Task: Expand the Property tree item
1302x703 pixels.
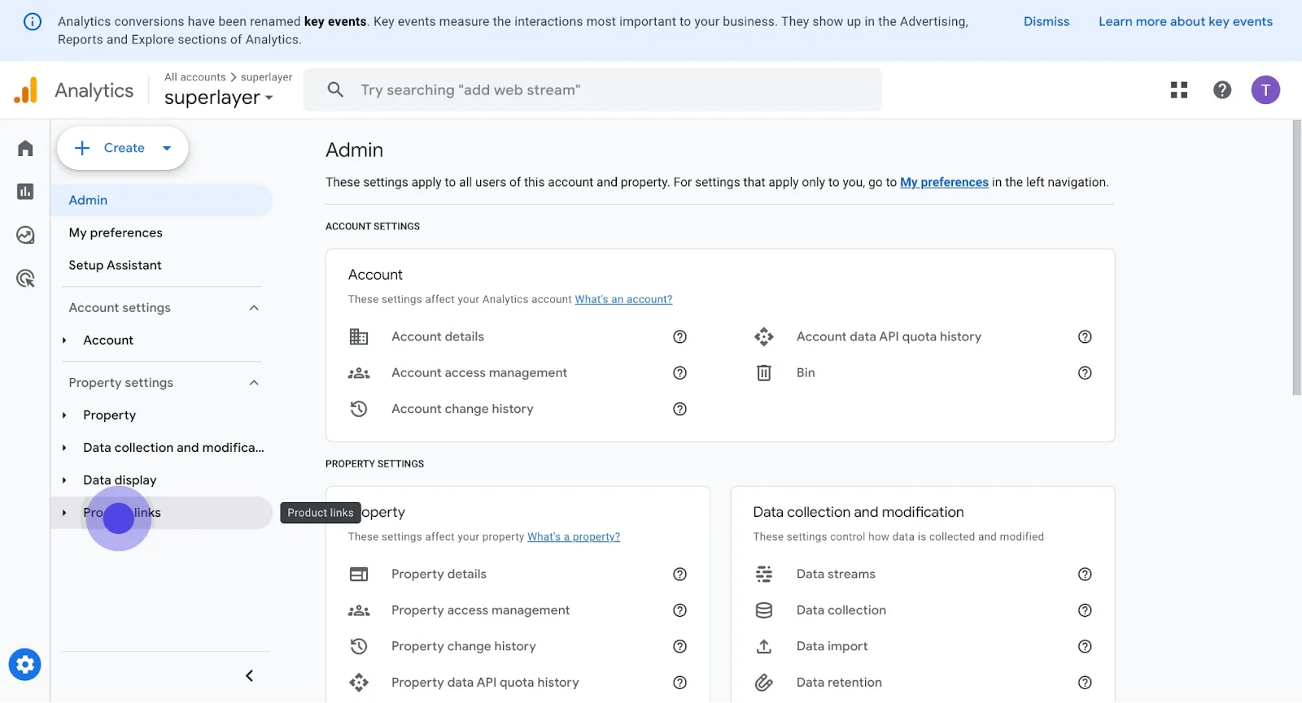Action: tap(64, 415)
